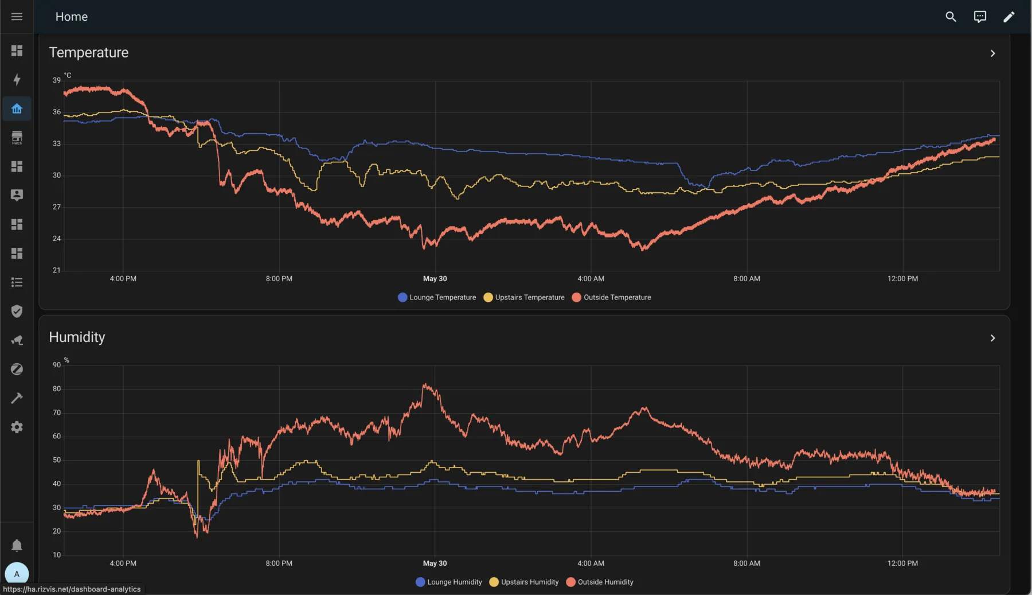Open the user profile avatar A
The image size is (1032, 595).
pyautogui.click(x=17, y=574)
